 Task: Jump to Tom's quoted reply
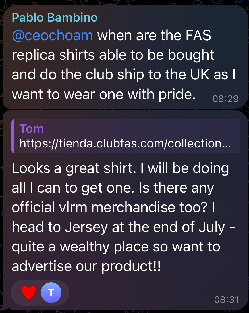(x=126, y=136)
